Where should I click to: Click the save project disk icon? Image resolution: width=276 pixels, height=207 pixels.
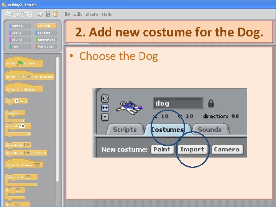click(x=48, y=14)
